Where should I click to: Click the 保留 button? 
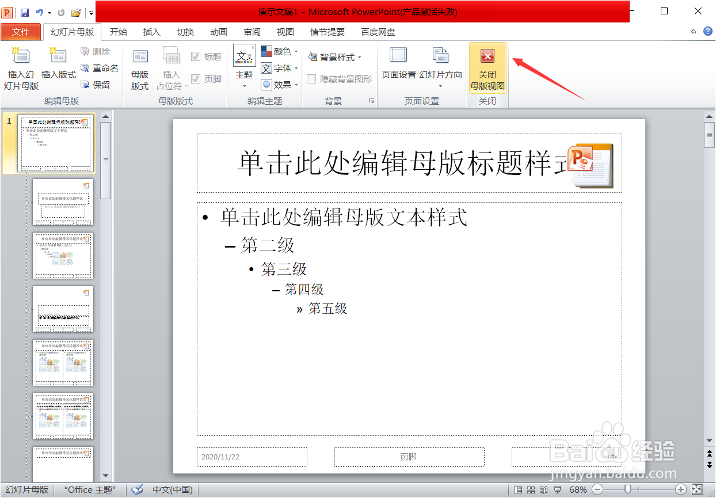coord(96,85)
